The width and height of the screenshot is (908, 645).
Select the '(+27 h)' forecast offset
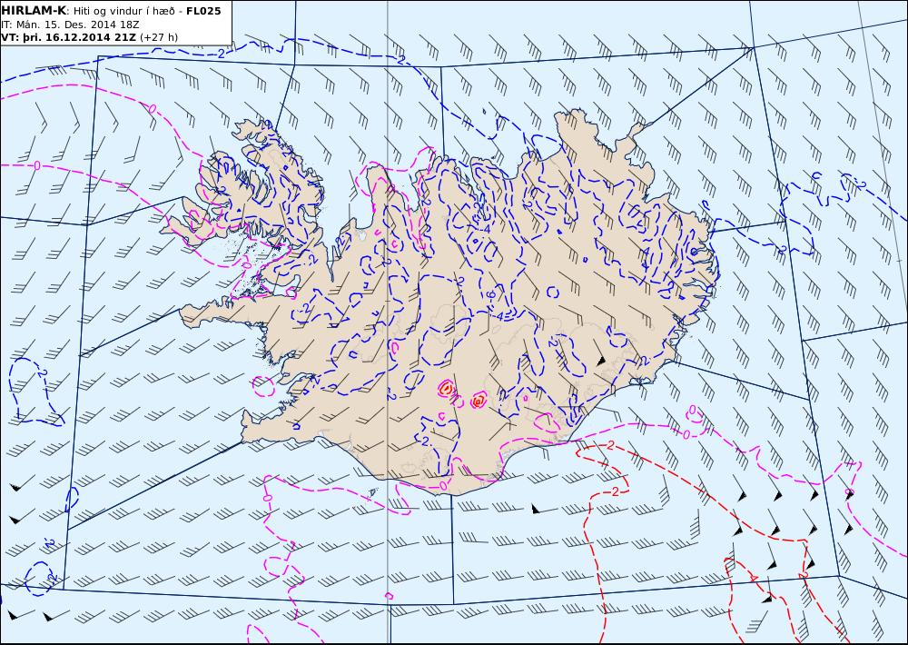[159, 37]
